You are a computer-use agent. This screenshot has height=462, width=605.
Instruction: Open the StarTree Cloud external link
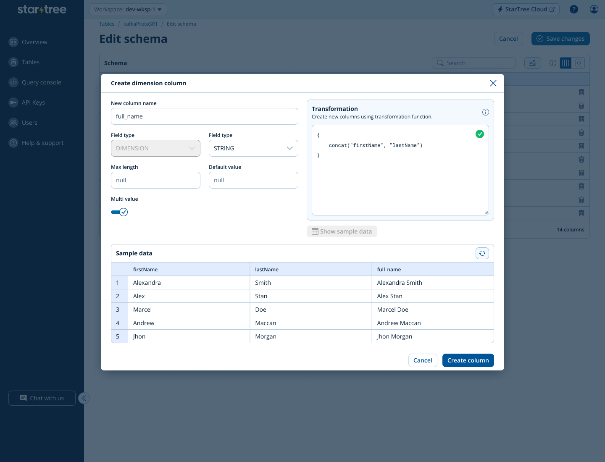point(525,9)
